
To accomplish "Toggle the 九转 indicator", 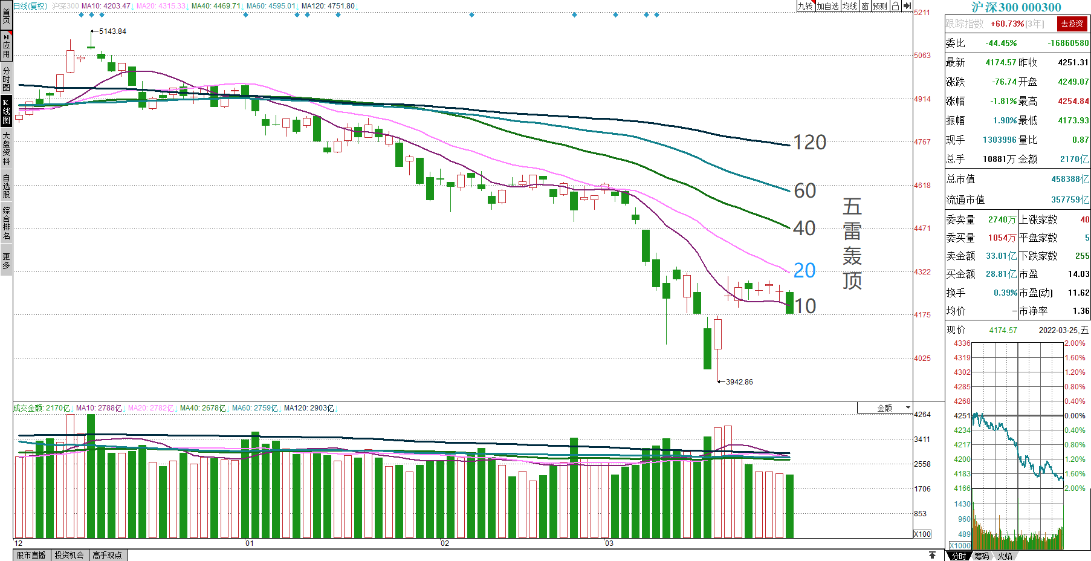I will coord(805,6).
